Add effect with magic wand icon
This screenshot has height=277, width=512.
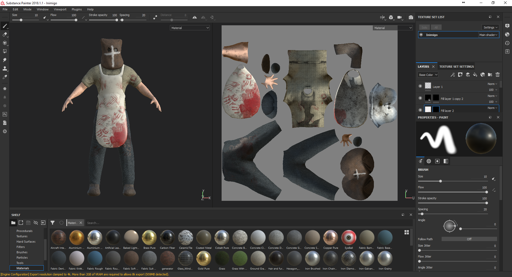453,75
